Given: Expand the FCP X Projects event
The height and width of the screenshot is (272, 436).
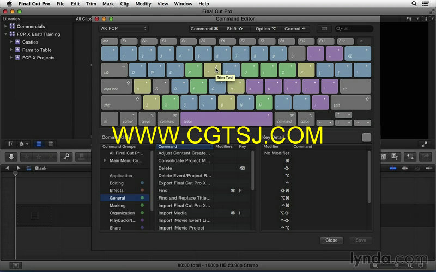Looking at the screenshot, I should 11,58.
